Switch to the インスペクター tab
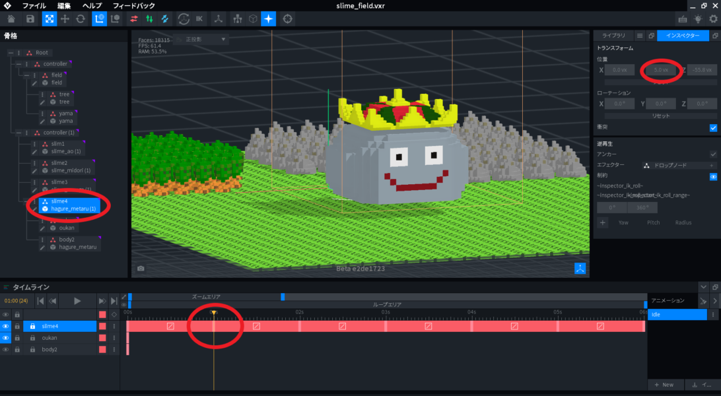Viewport: 721px width, 396px height. pyautogui.click(x=683, y=36)
